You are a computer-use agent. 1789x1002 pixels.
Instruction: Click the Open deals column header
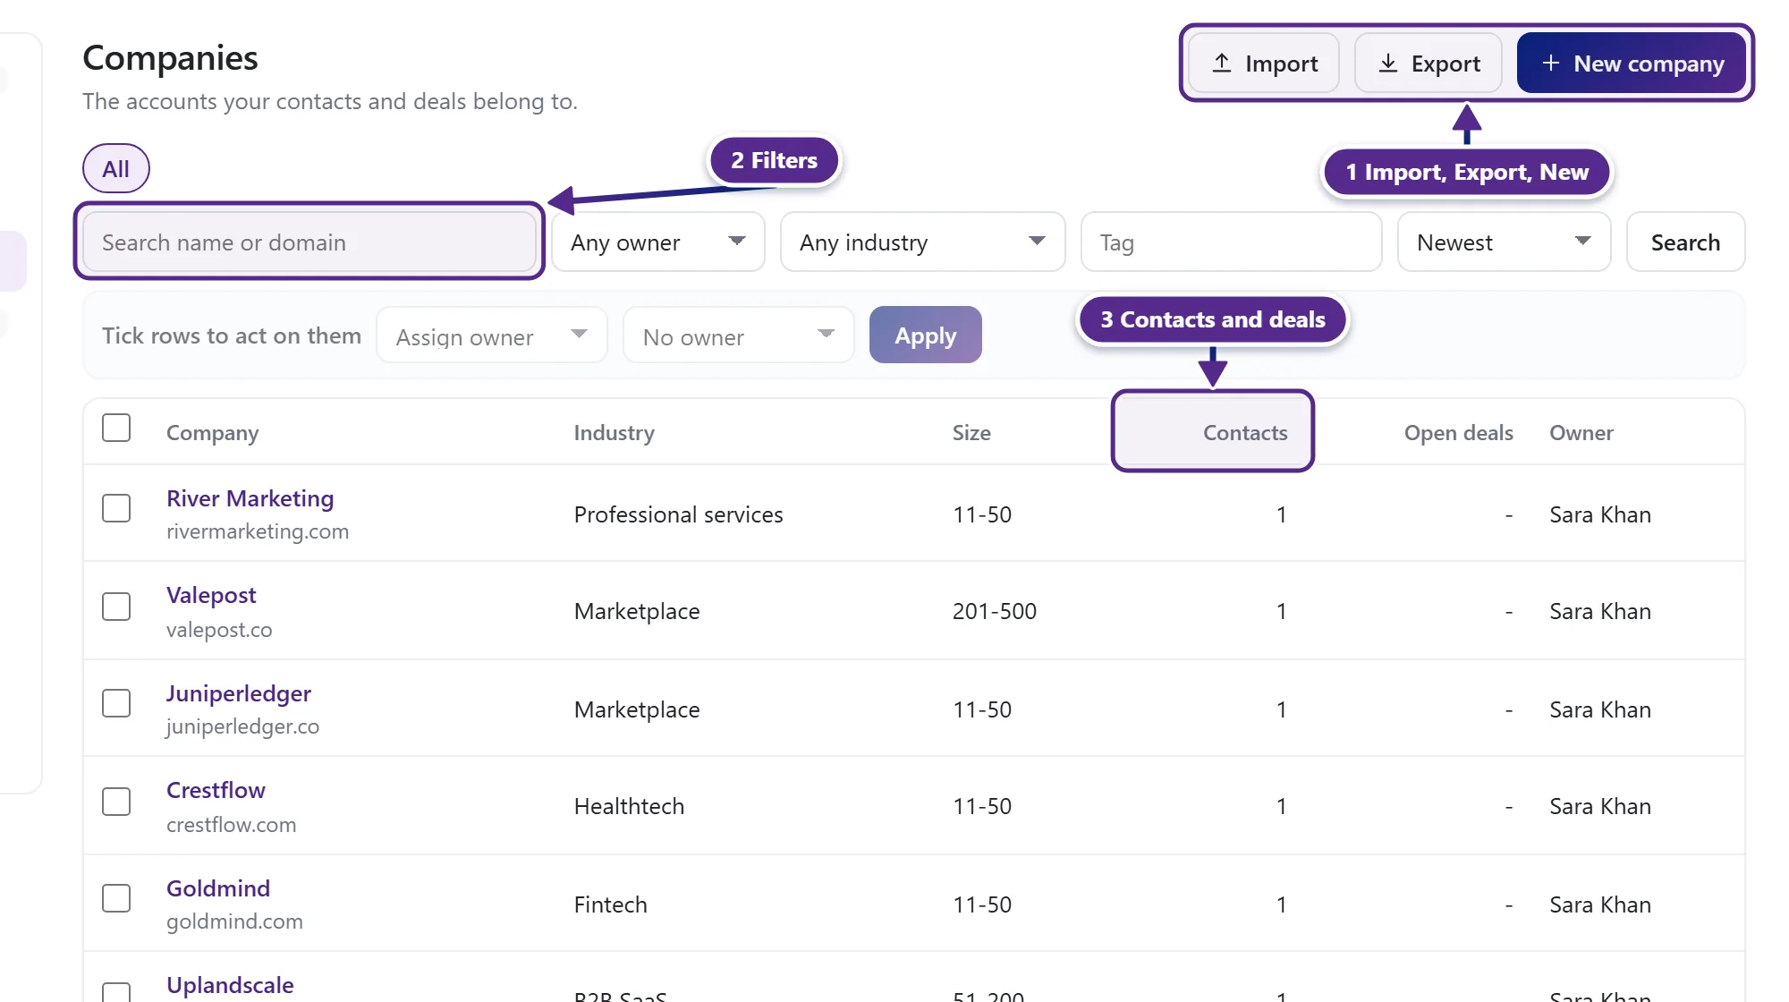tap(1459, 433)
